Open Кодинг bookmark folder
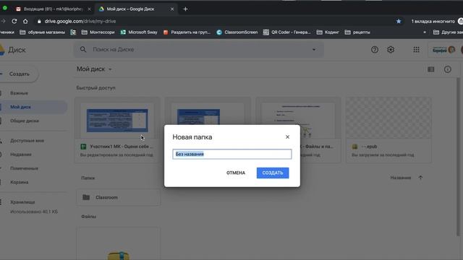The height and width of the screenshot is (260, 463). [x=328, y=32]
